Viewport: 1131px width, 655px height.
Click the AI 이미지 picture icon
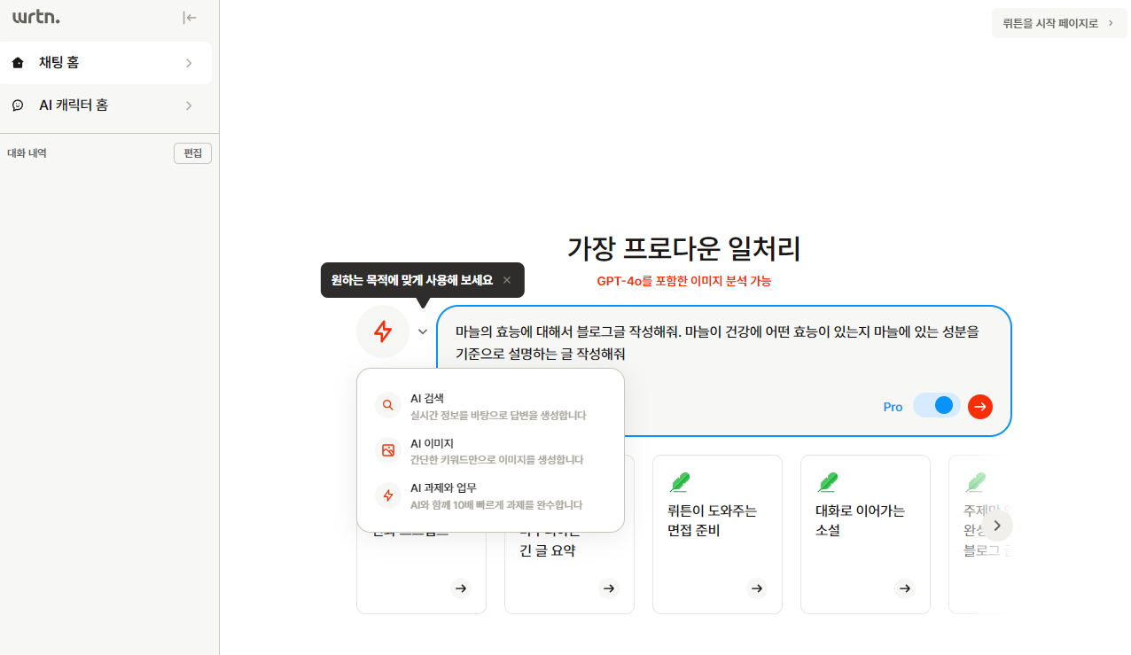pyautogui.click(x=388, y=450)
